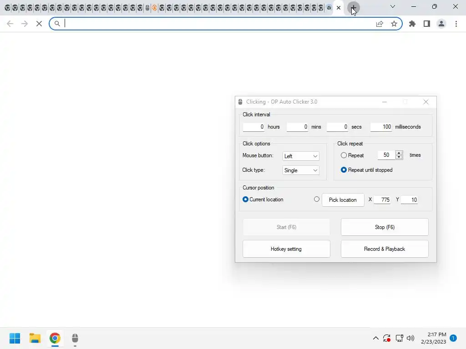Click the 'Click interval' group label

(256, 115)
